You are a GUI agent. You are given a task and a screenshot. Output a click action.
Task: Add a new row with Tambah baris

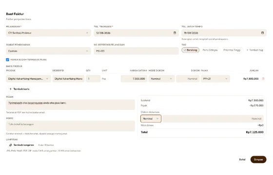coord(19,89)
